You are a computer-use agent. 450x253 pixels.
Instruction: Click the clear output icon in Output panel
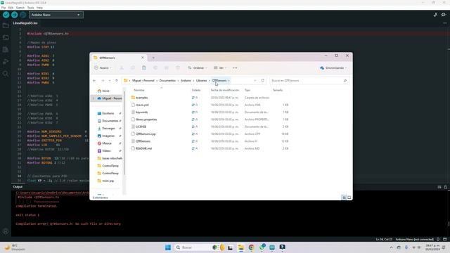coord(439,187)
